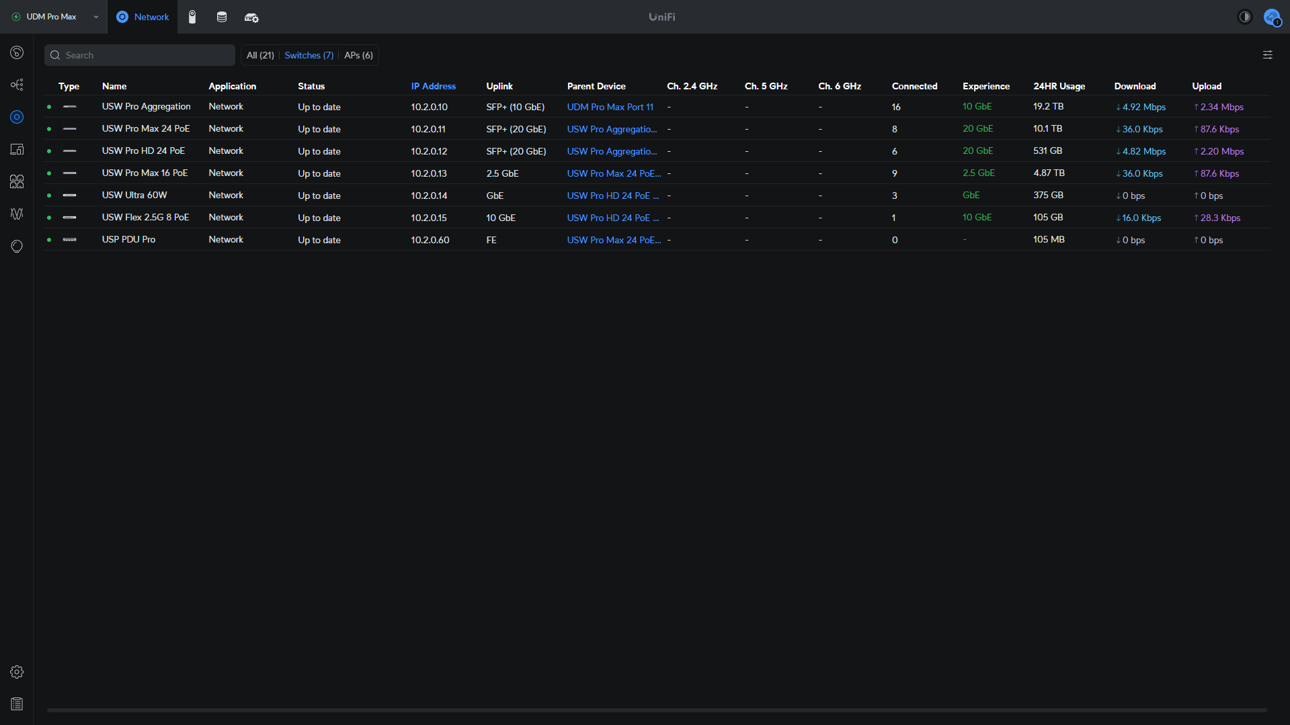Click the SFP+ (10 GbE) uplink cell
Screen dimensions: 1290x725
515,107
